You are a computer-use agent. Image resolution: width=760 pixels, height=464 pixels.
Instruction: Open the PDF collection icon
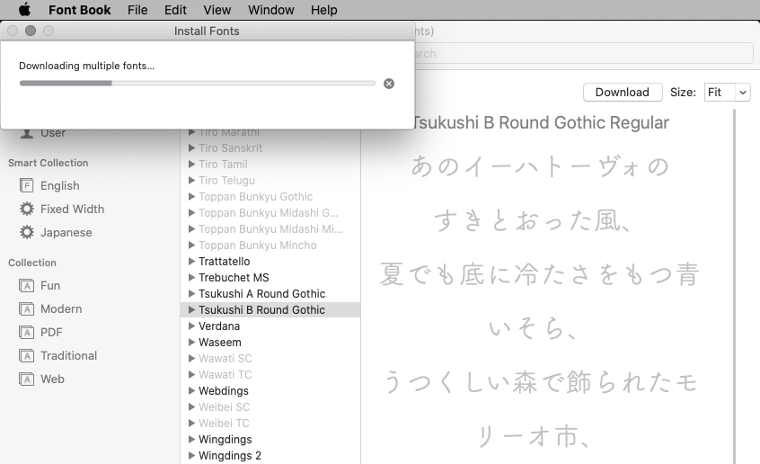coord(27,332)
